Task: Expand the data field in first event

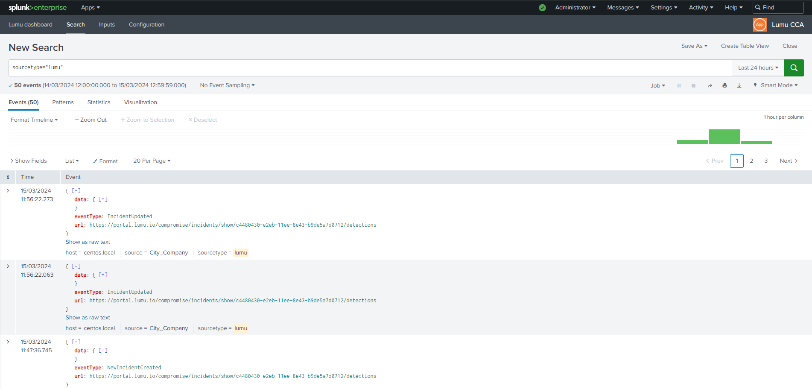Action: pyautogui.click(x=103, y=199)
